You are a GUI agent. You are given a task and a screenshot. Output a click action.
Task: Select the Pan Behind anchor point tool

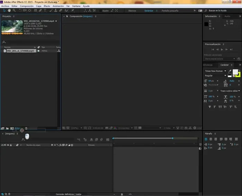(x=29, y=10)
